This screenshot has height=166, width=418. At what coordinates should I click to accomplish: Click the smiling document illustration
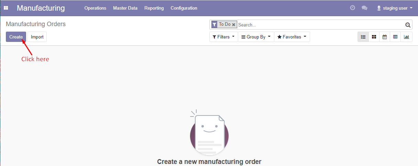tap(209, 133)
